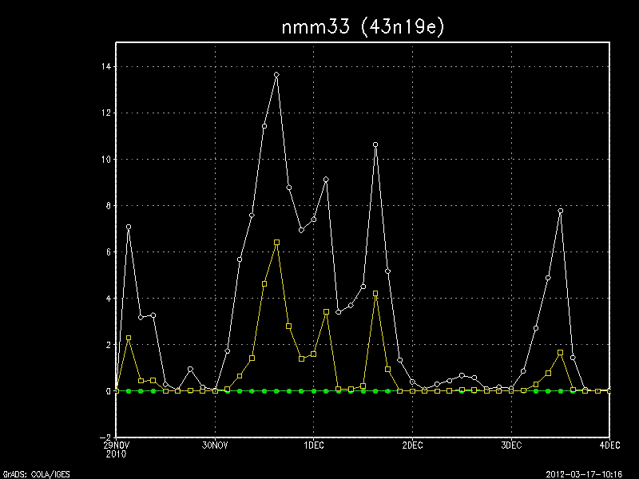639x479 pixels.
Task: Select the y-axis label 6
Action: [x=109, y=252]
